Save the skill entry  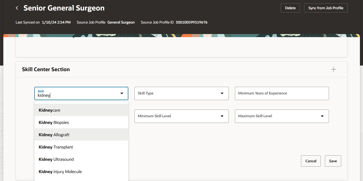pyautogui.click(x=333, y=161)
